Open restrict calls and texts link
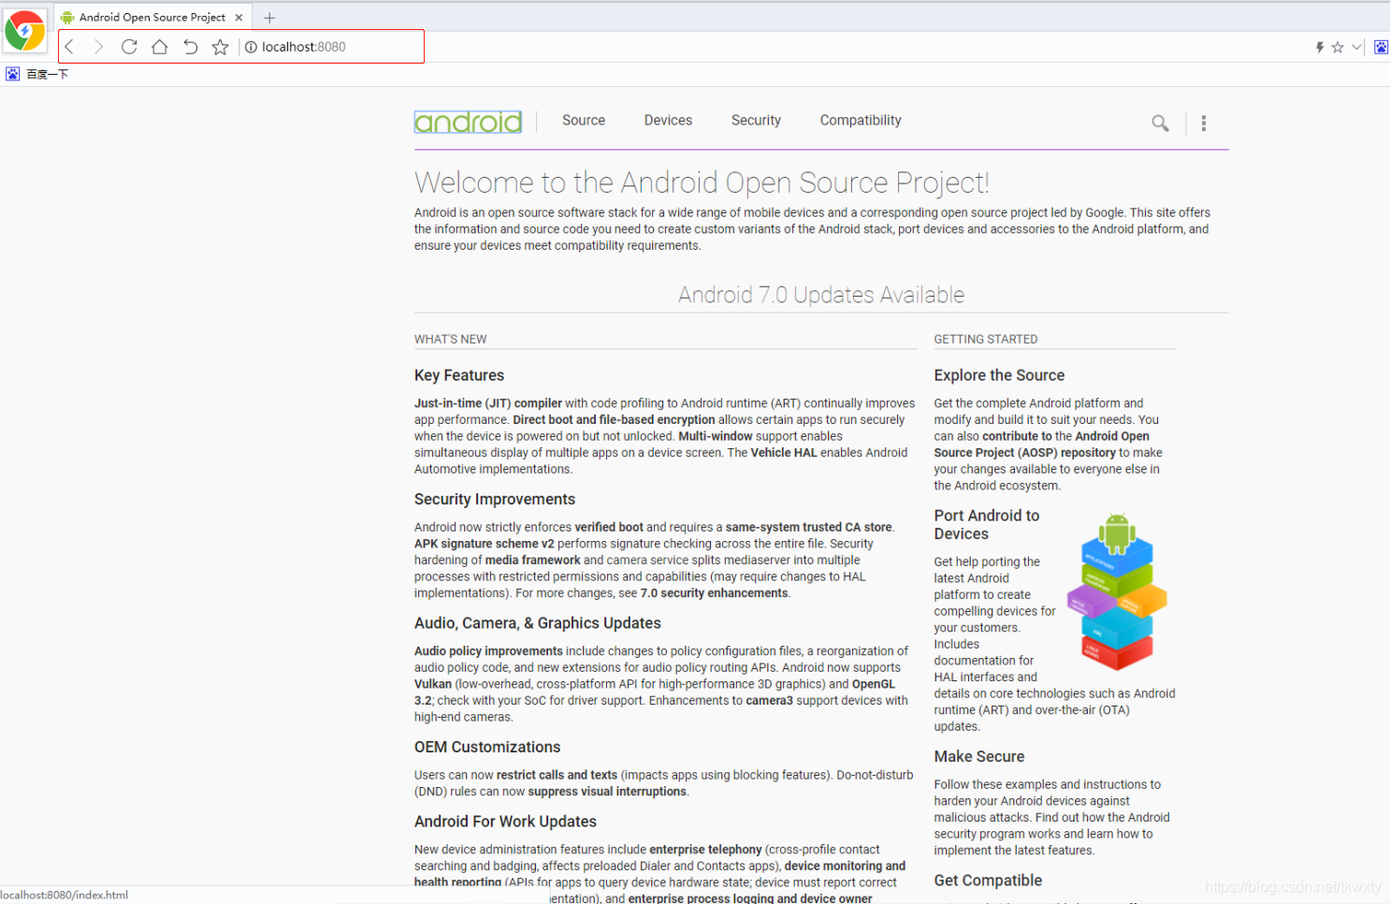The width and height of the screenshot is (1390, 904). (557, 776)
